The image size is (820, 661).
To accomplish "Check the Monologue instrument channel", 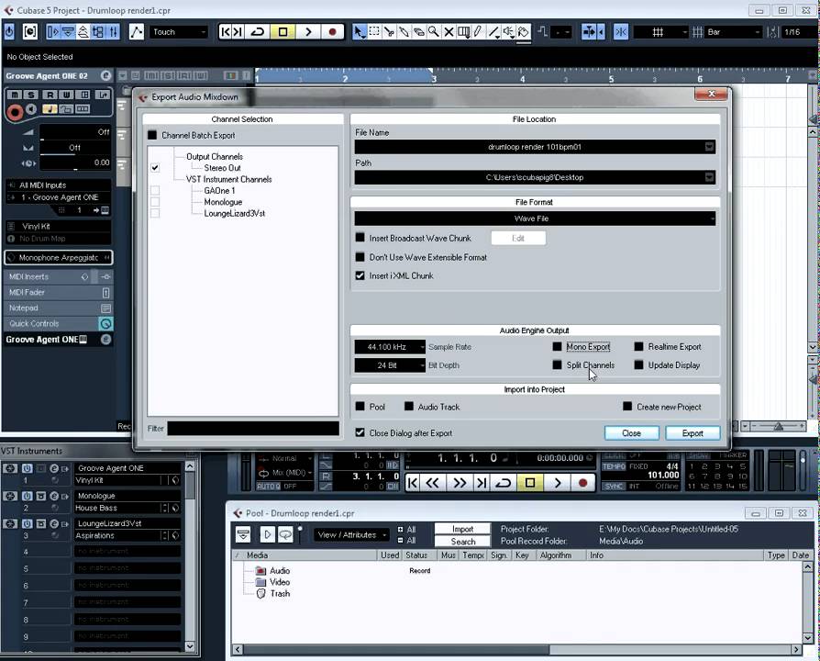I will pyautogui.click(x=155, y=202).
